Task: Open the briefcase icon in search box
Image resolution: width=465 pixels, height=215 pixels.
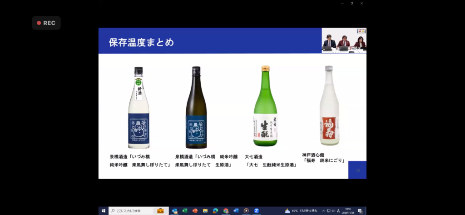Action: (160, 211)
